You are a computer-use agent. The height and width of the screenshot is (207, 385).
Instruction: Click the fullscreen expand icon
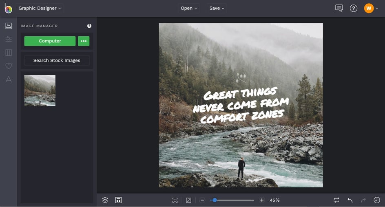[188, 200]
